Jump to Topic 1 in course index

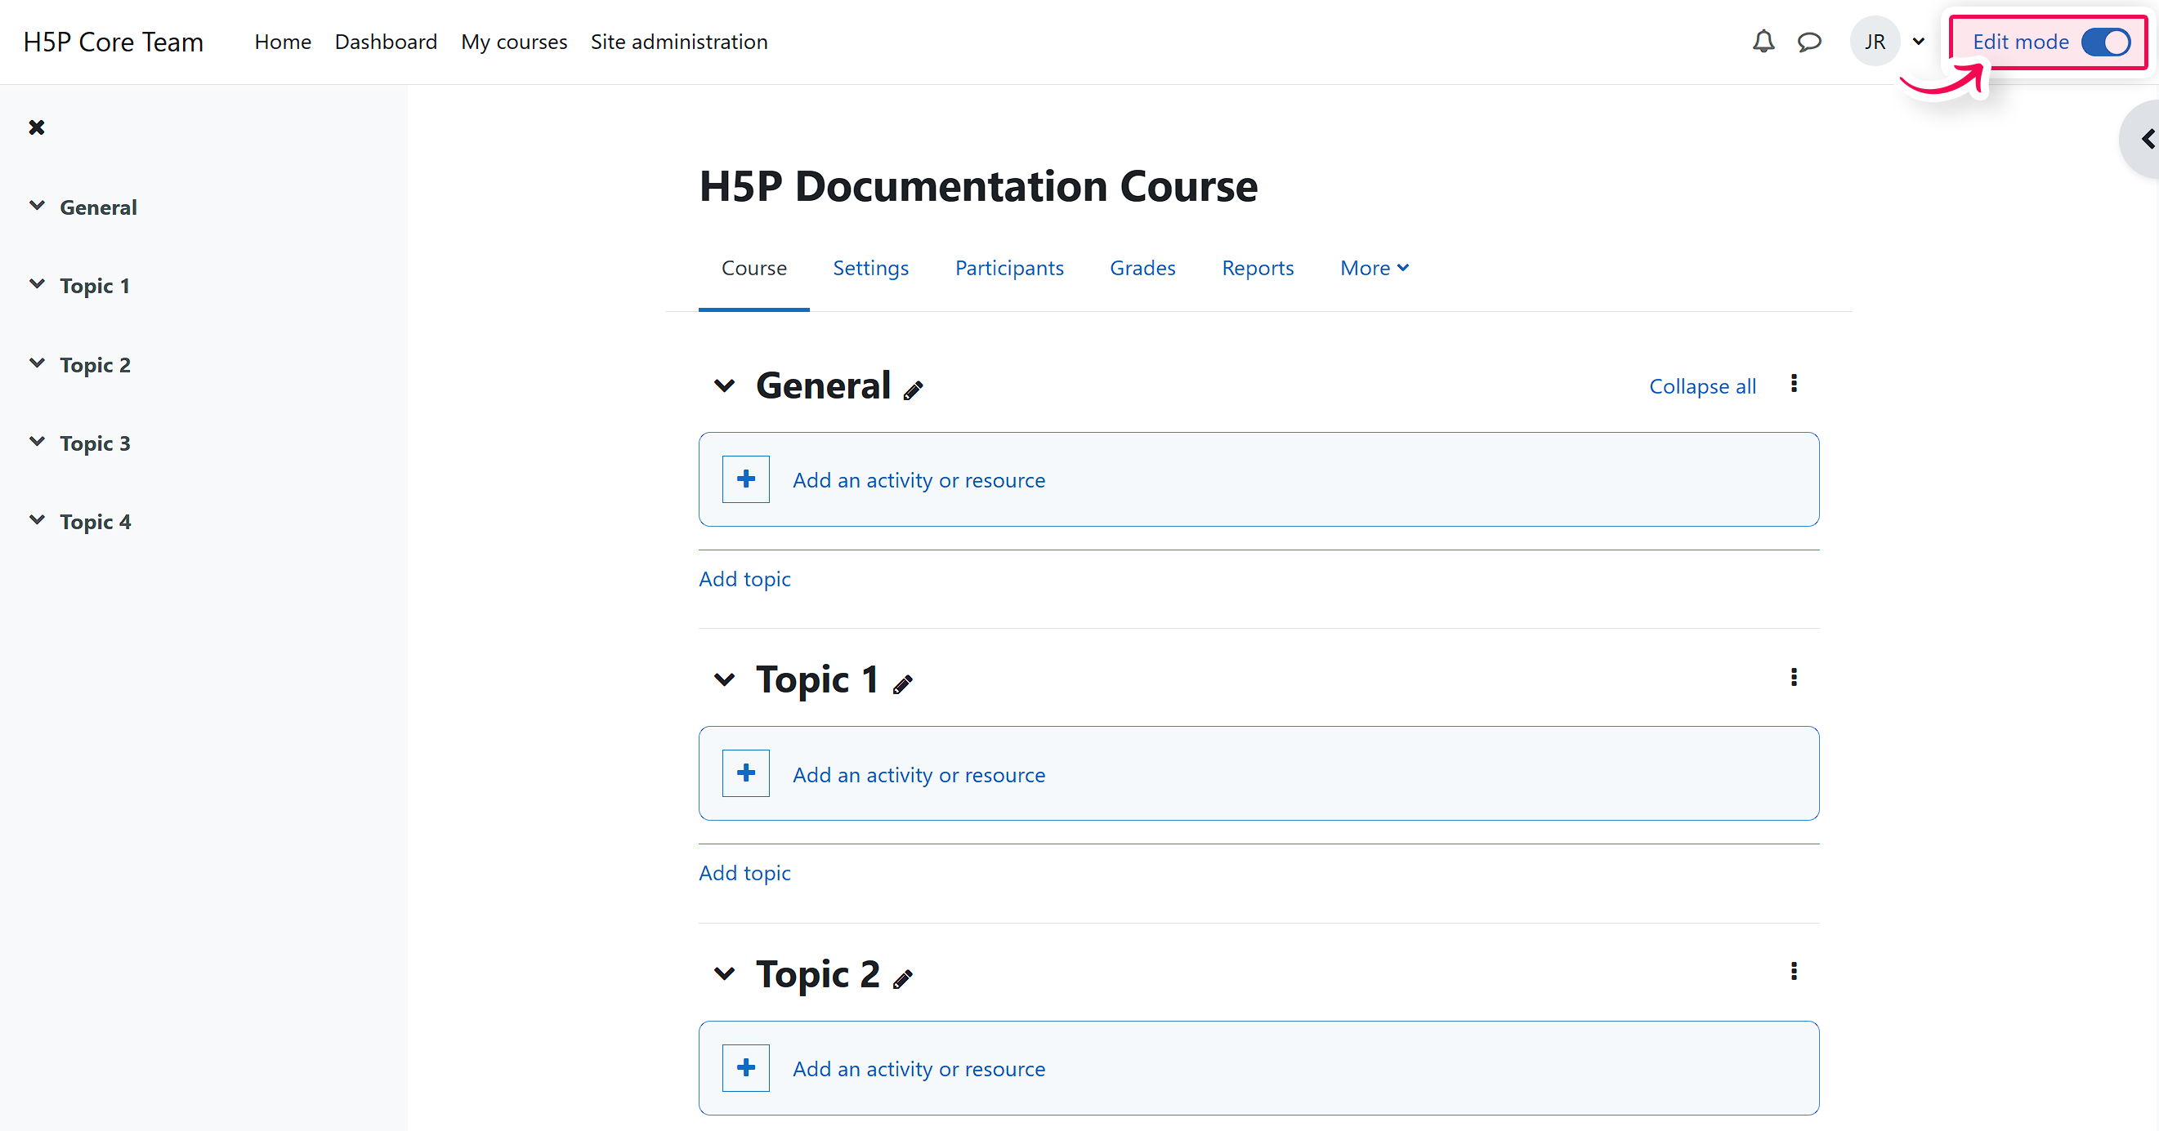(95, 286)
